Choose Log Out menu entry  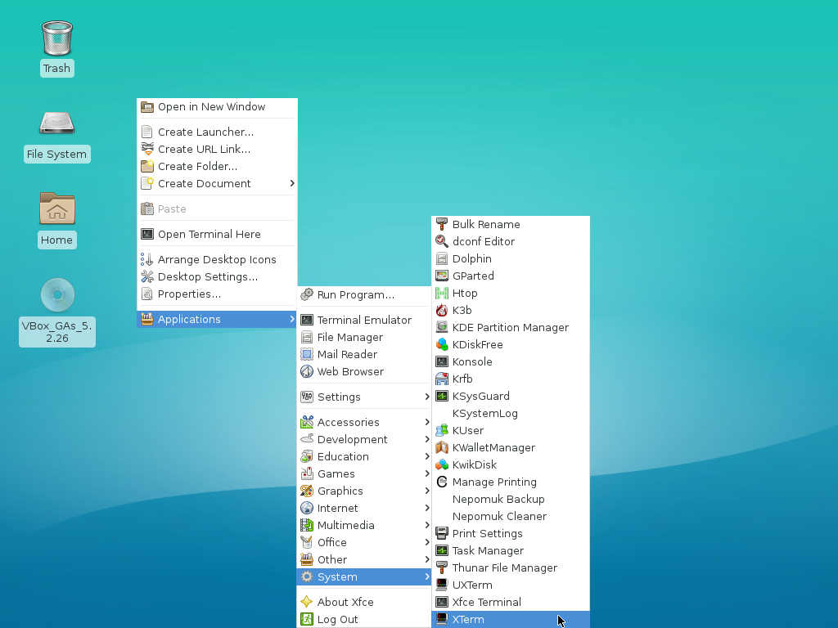pos(364,619)
